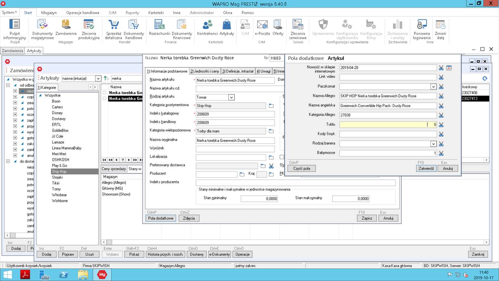Click the 'Czyść pola' button
The image size is (499, 281).
pos(301,168)
